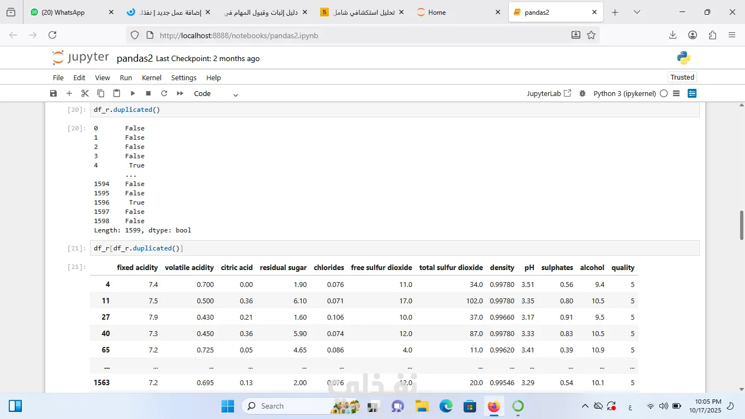Click the fixed acidity column header
This screenshot has width=745, height=419.
(137, 268)
